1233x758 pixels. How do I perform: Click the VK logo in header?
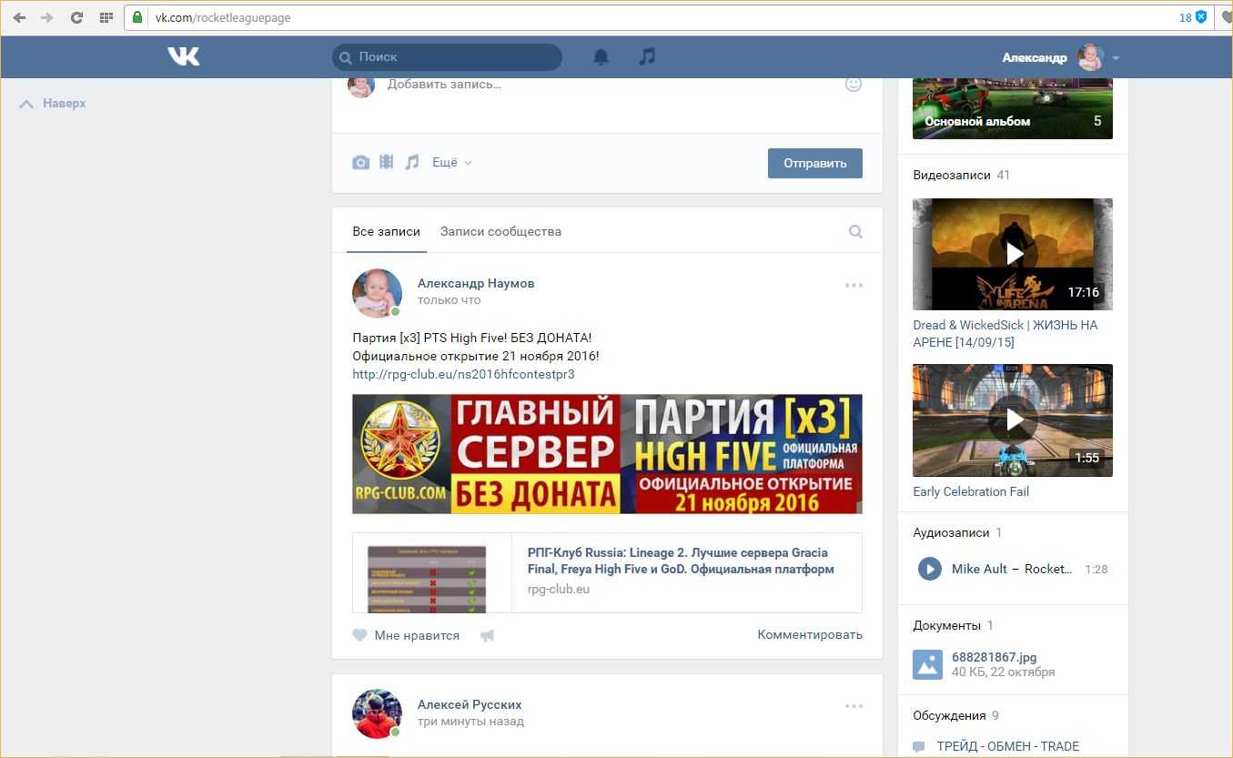[183, 56]
